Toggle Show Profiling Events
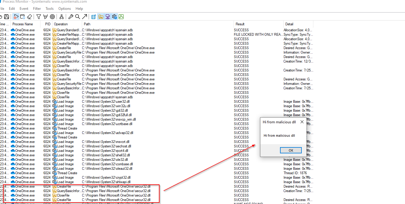Screen dimensions: 405x204 [121, 17]
